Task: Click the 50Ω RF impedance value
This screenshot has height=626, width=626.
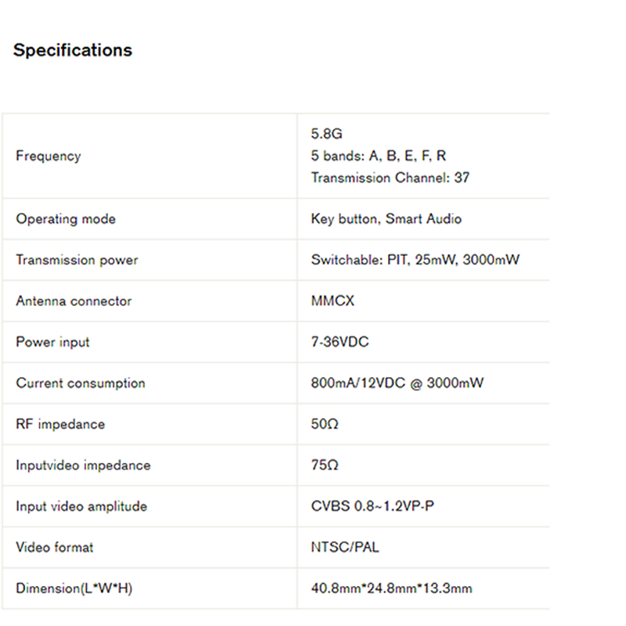Action: (x=325, y=424)
